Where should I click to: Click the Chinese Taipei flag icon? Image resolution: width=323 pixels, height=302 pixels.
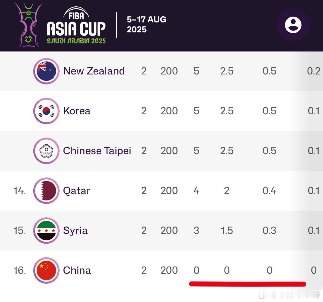click(x=46, y=151)
